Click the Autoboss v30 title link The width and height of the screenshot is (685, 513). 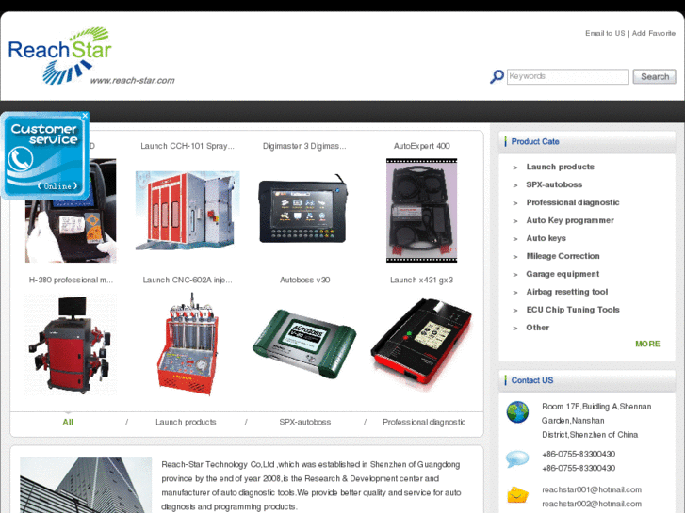point(304,280)
